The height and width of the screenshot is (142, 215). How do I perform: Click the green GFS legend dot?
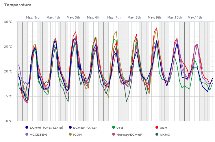coord(114,127)
